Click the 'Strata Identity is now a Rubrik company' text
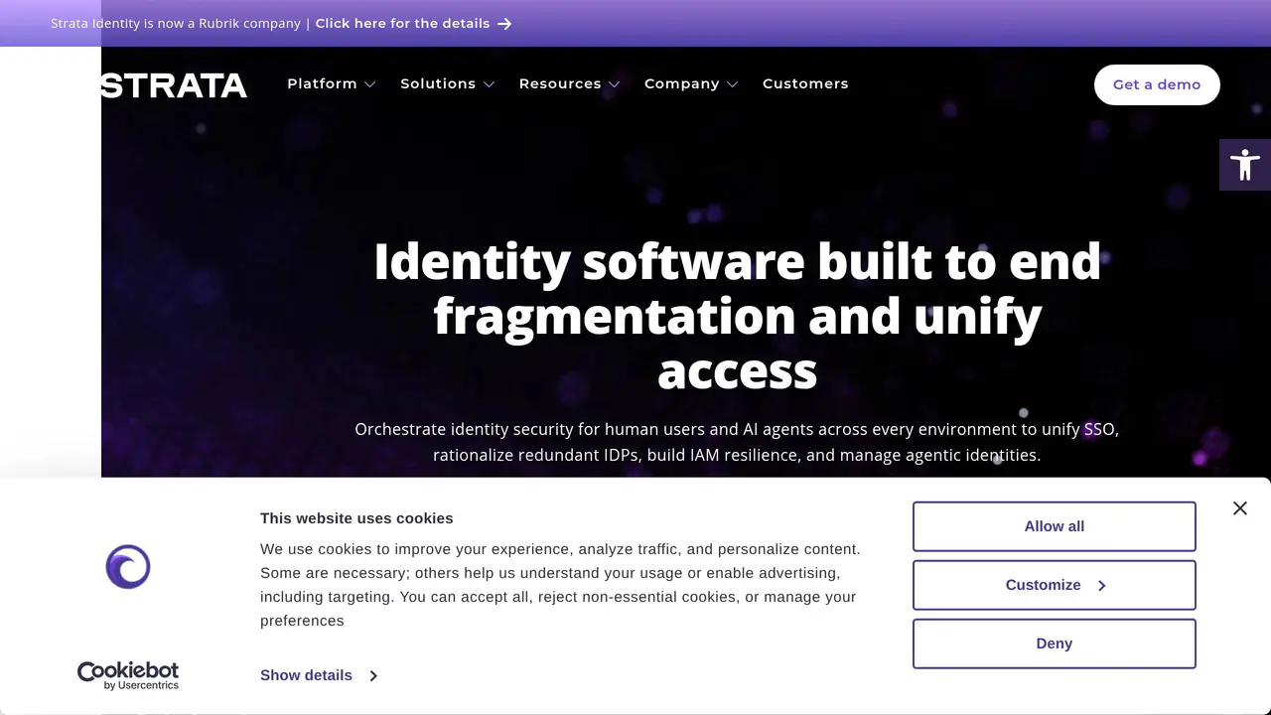 click(176, 23)
